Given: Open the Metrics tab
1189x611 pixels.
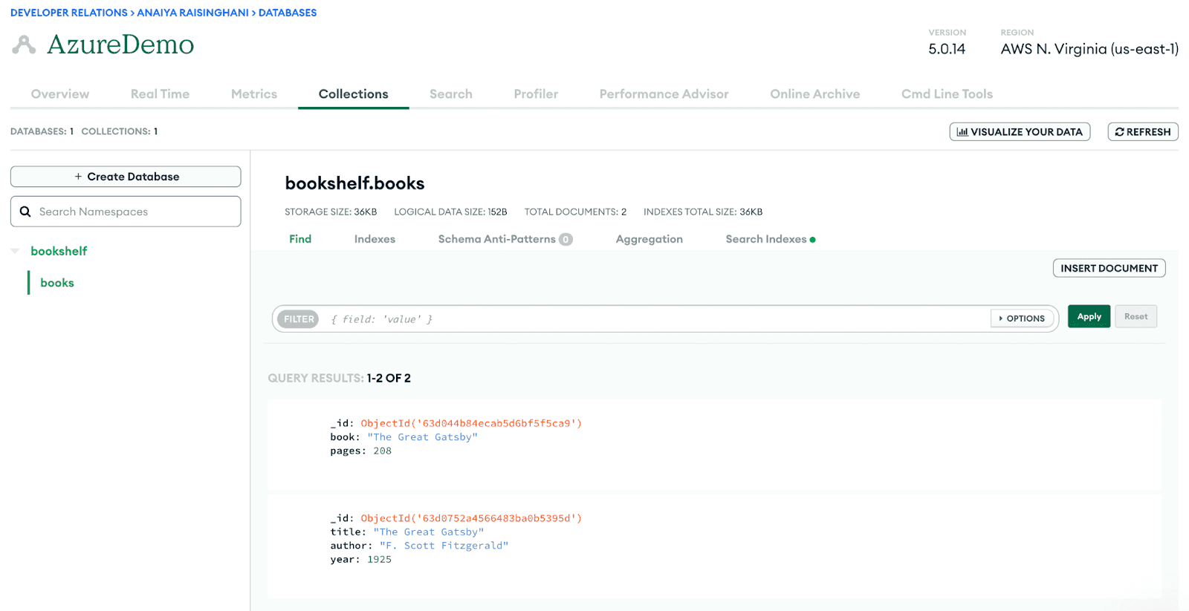Looking at the screenshot, I should (253, 94).
